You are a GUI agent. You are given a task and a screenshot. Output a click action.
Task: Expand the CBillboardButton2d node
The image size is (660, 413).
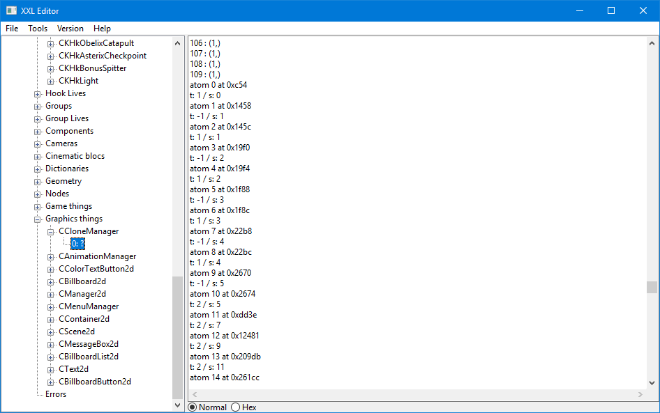[x=50, y=383]
